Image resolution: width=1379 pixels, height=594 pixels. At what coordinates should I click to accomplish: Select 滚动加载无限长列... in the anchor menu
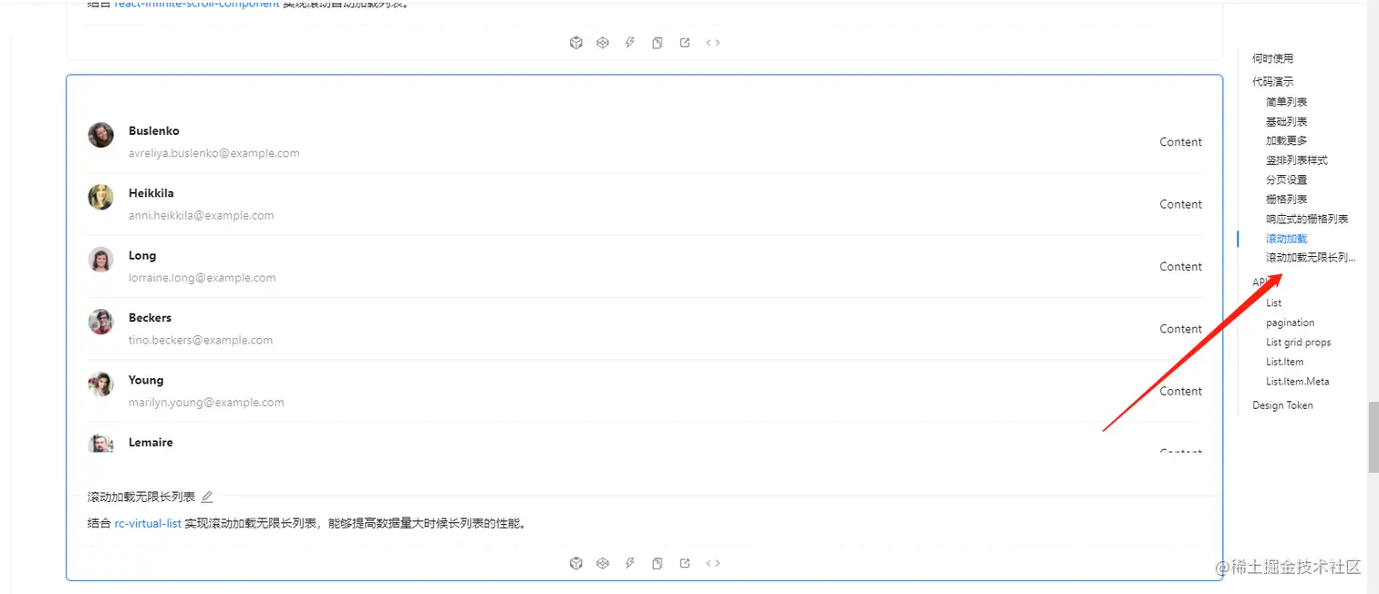(1311, 258)
